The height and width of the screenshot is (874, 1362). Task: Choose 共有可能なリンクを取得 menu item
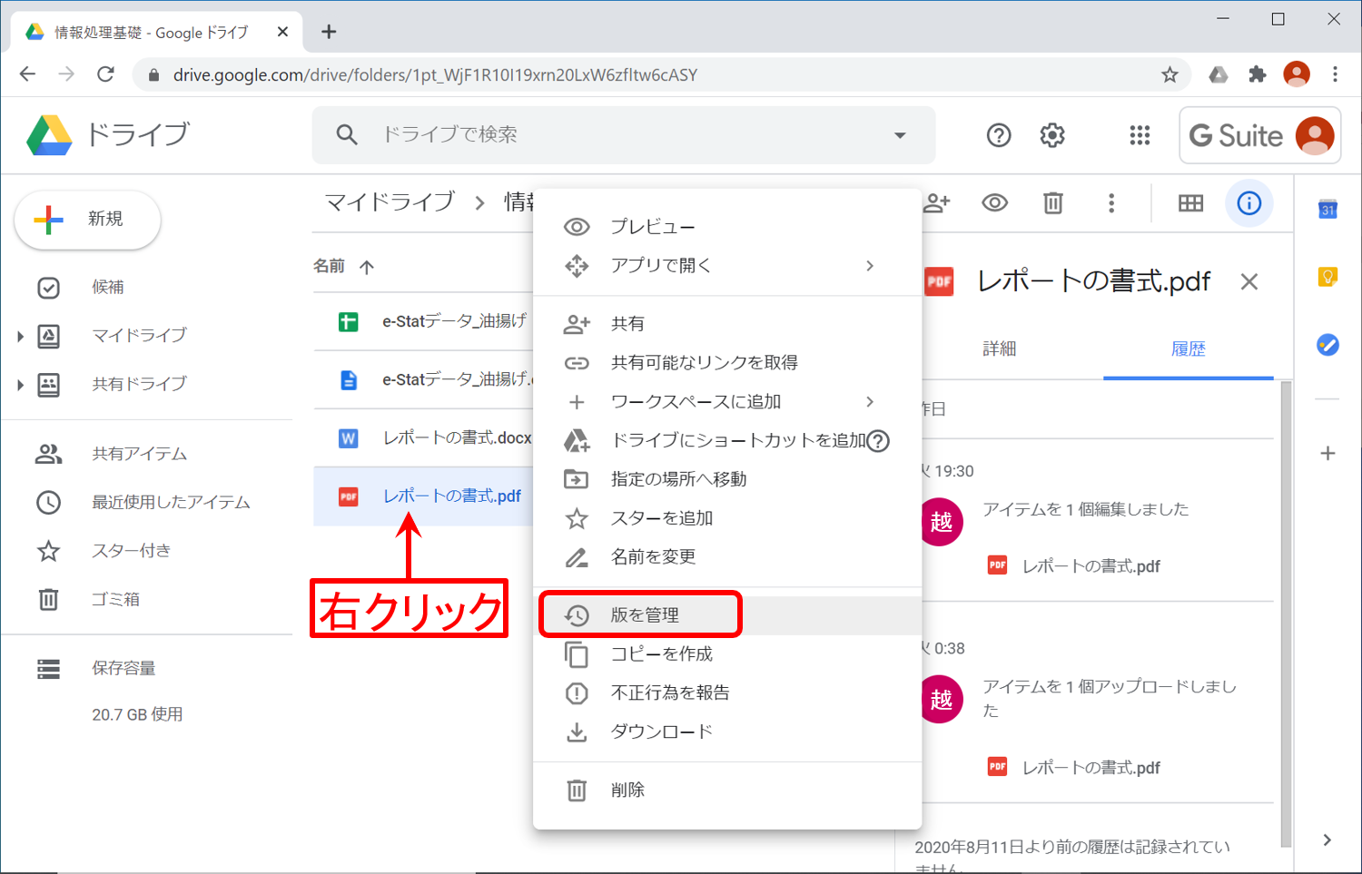[727, 363]
